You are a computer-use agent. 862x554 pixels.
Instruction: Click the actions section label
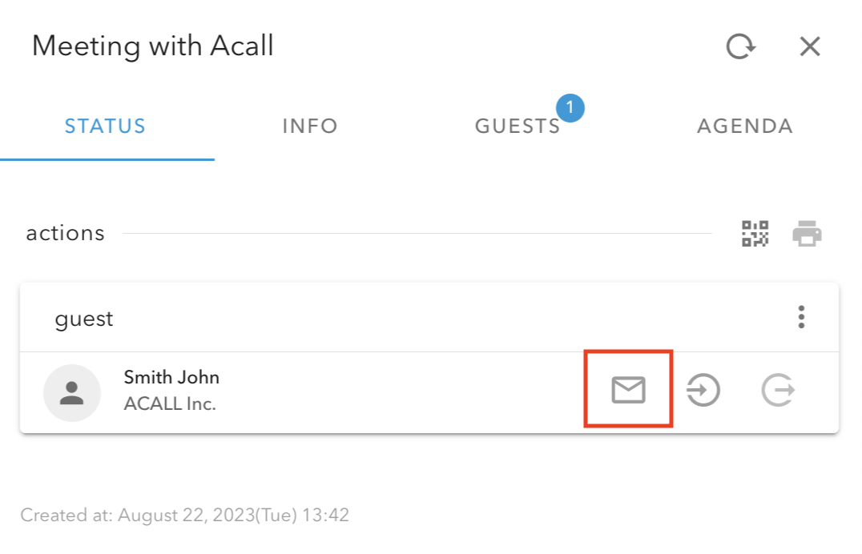click(x=66, y=234)
